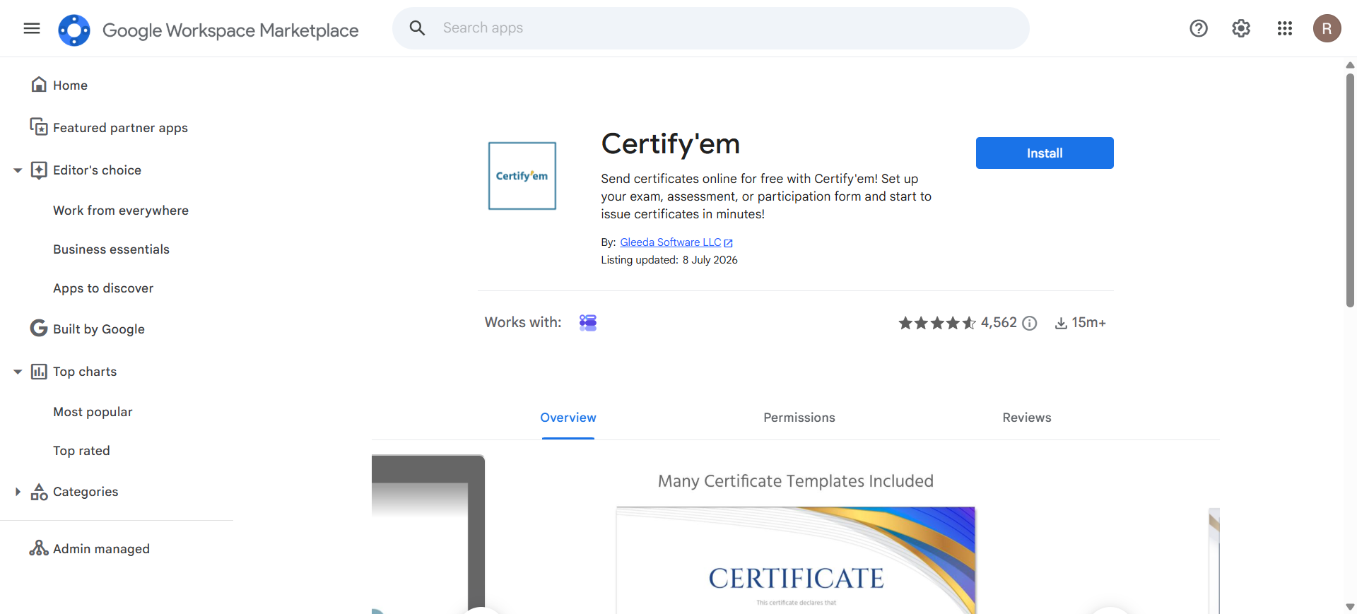Viewport: 1357px width, 614px height.
Task: Click the partial screenshot on the left
Action: click(x=428, y=534)
